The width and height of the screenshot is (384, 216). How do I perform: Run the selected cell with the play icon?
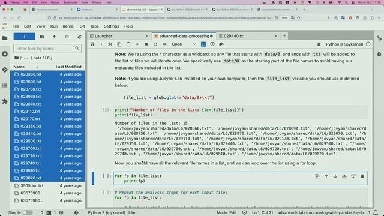pos(137,44)
